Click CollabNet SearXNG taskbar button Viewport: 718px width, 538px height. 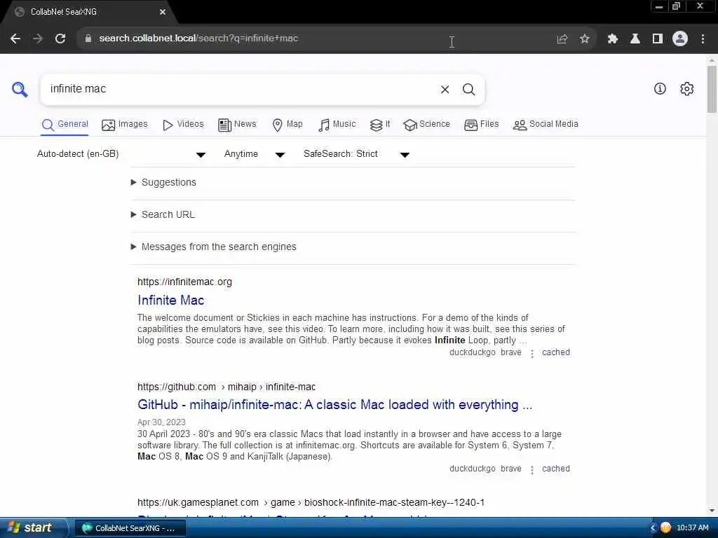click(130, 528)
